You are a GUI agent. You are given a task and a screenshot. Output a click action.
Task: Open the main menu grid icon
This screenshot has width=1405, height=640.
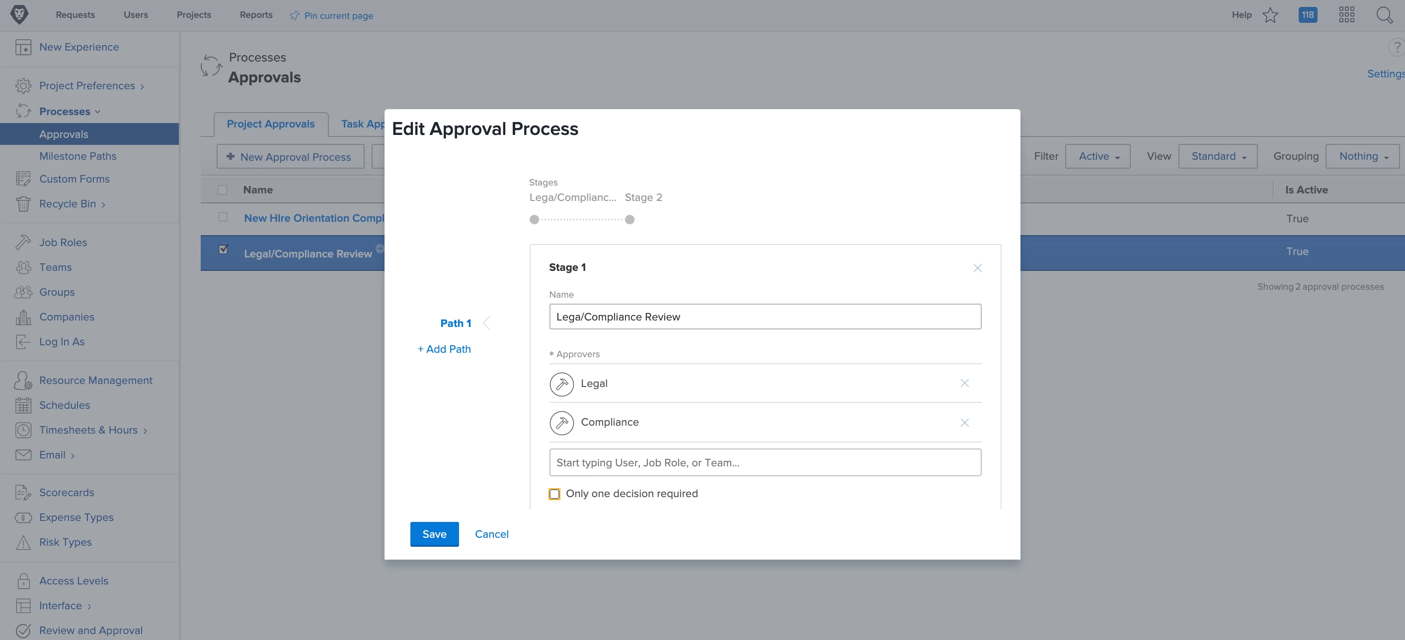pyautogui.click(x=1346, y=15)
